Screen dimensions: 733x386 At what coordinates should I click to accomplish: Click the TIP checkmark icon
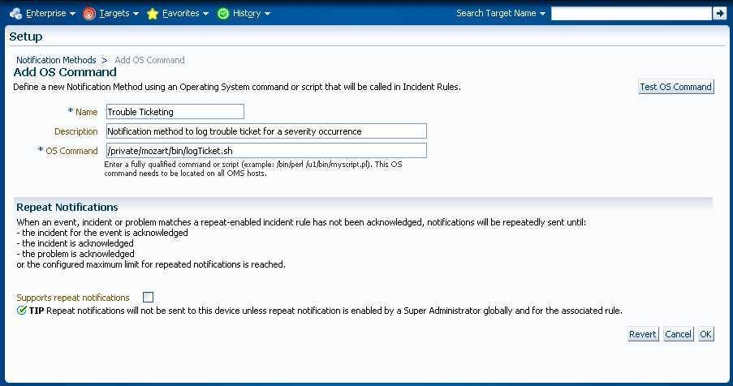click(21, 311)
